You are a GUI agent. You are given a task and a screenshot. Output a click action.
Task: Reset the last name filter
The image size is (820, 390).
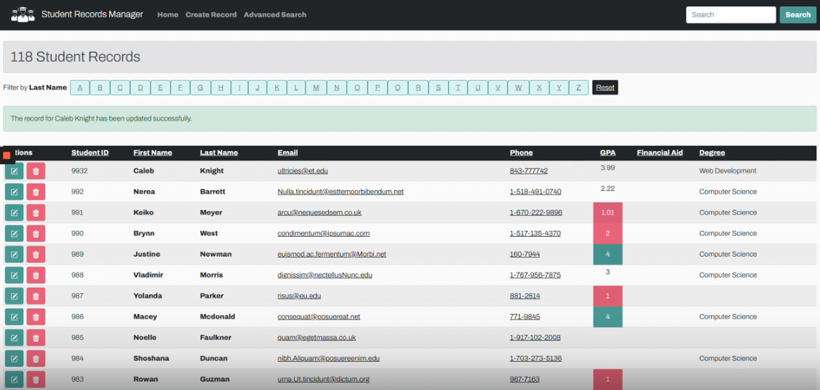pyautogui.click(x=605, y=87)
